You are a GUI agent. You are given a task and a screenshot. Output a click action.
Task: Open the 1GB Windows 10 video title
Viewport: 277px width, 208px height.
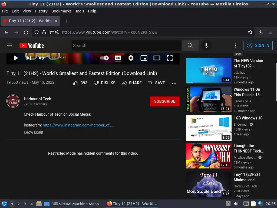pos(248,118)
